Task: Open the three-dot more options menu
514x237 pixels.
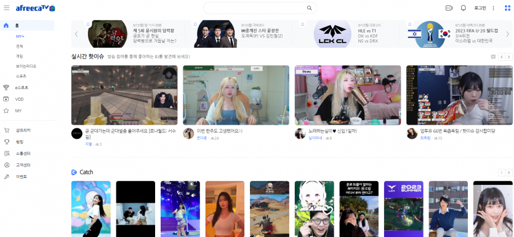Action: pos(493,8)
